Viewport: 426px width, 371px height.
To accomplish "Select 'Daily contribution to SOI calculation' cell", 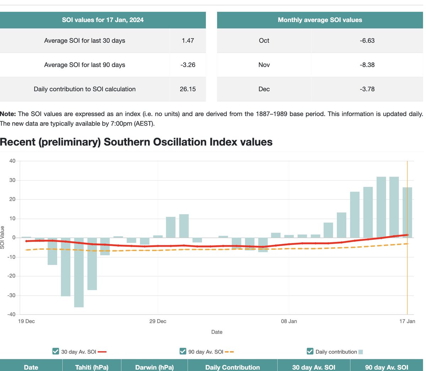I will coord(85,89).
